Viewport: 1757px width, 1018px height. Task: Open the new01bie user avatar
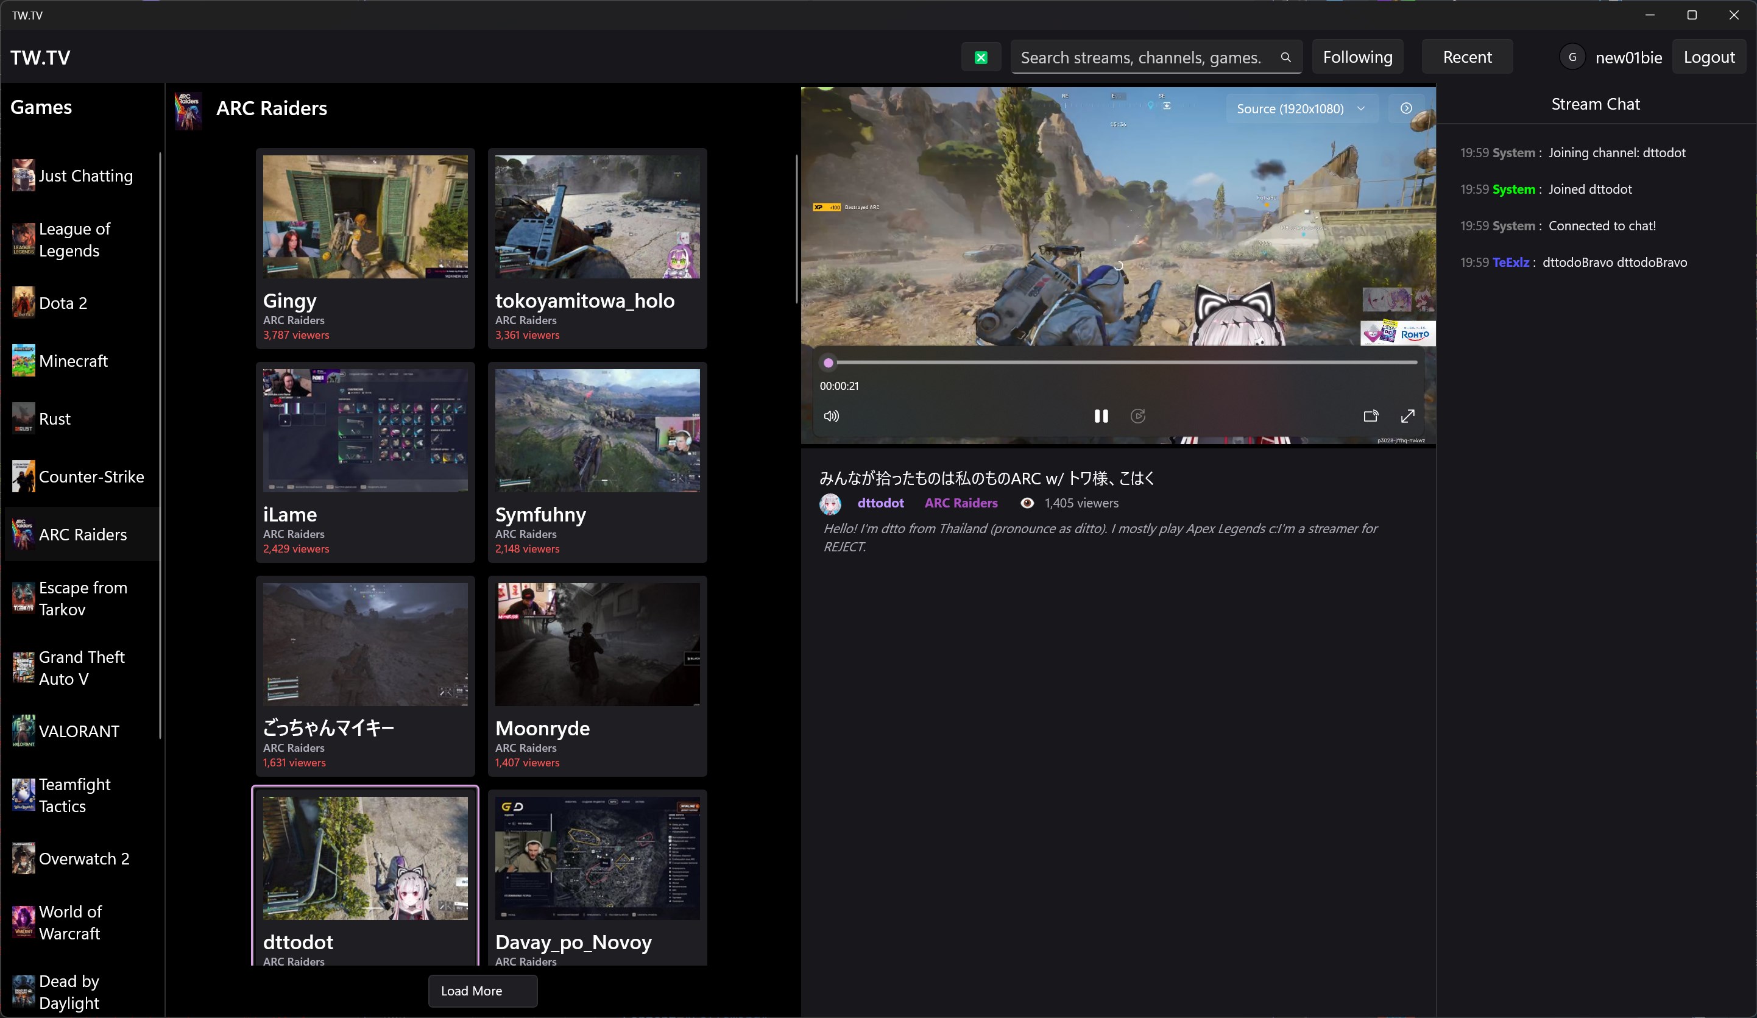tap(1572, 57)
